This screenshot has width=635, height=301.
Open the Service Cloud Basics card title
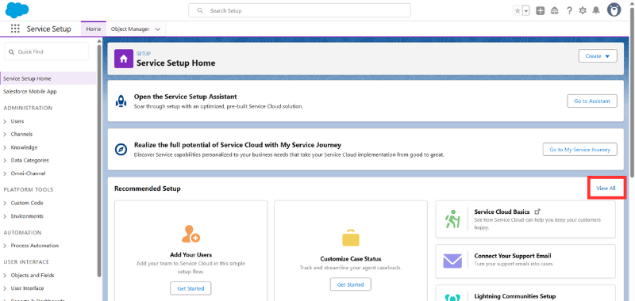click(x=502, y=211)
